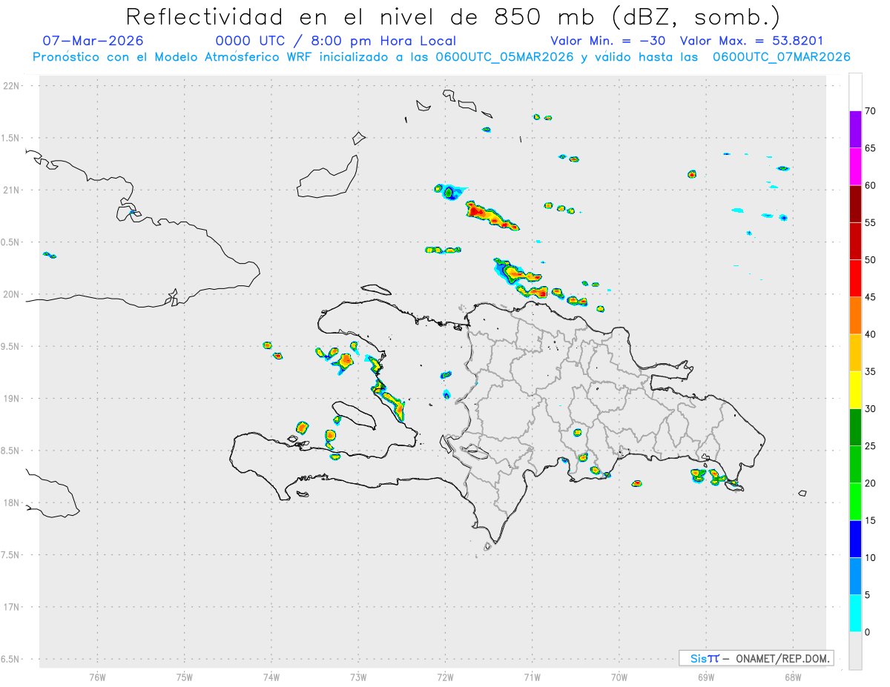Image resolution: width=890 pixels, height=687 pixels.
Task: Click the '20' colorbar scale value
Action: (x=870, y=483)
